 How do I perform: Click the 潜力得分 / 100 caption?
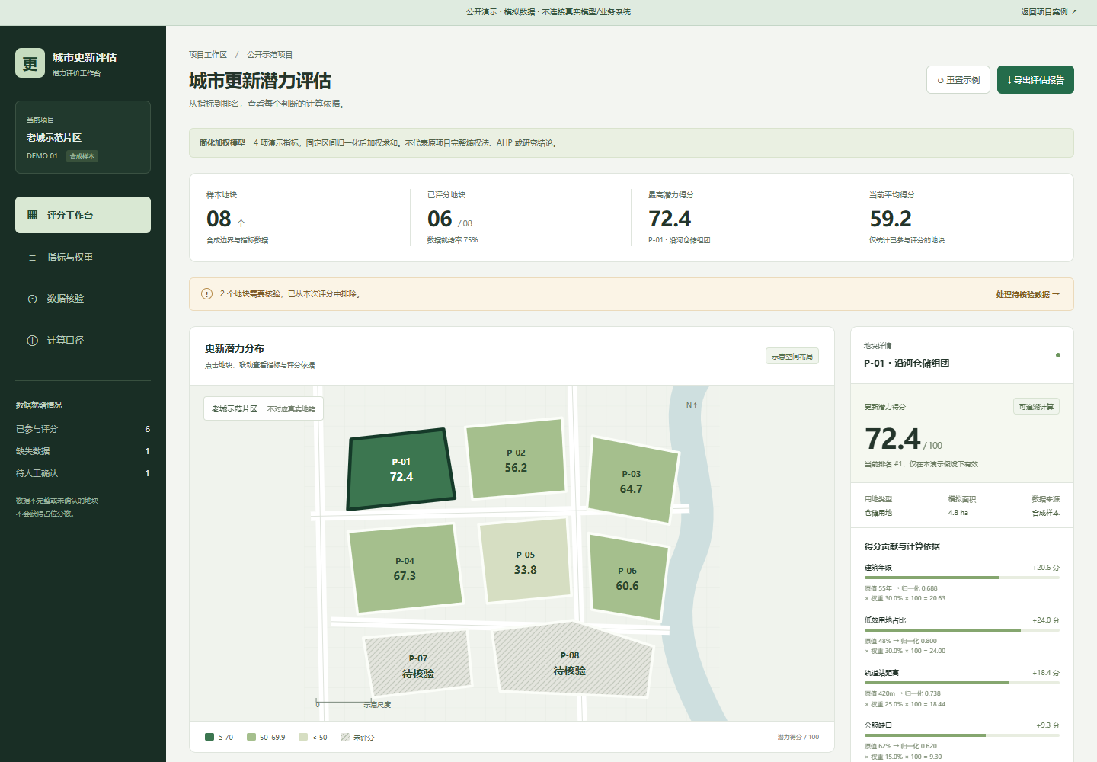pos(798,737)
